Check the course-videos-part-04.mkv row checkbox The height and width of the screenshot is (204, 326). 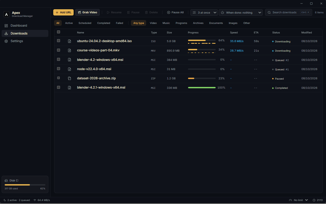[x=58, y=50]
